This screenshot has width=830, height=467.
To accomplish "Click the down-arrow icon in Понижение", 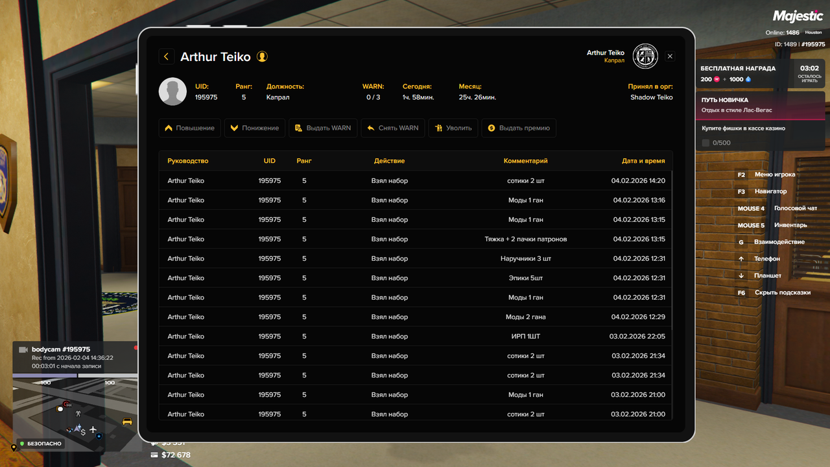I will [x=234, y=128].
